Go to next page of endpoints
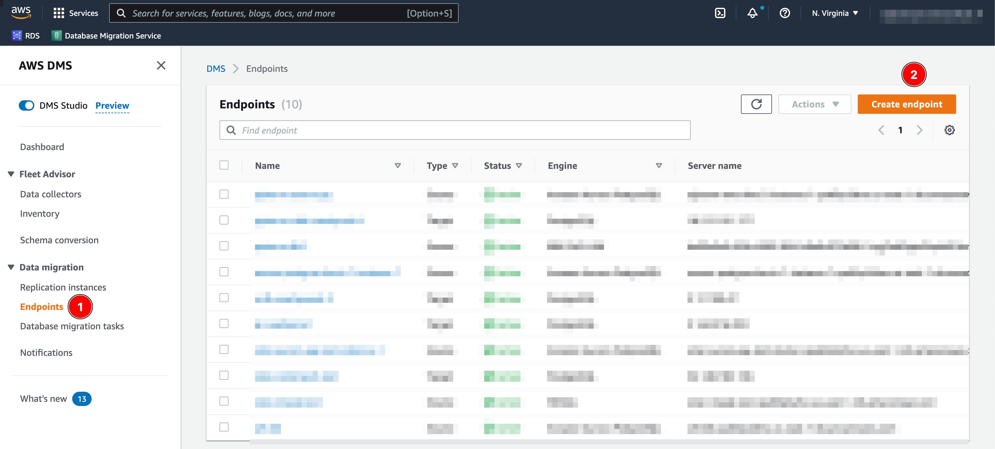Screen dimensions: 995x449 tap(919, 130)
